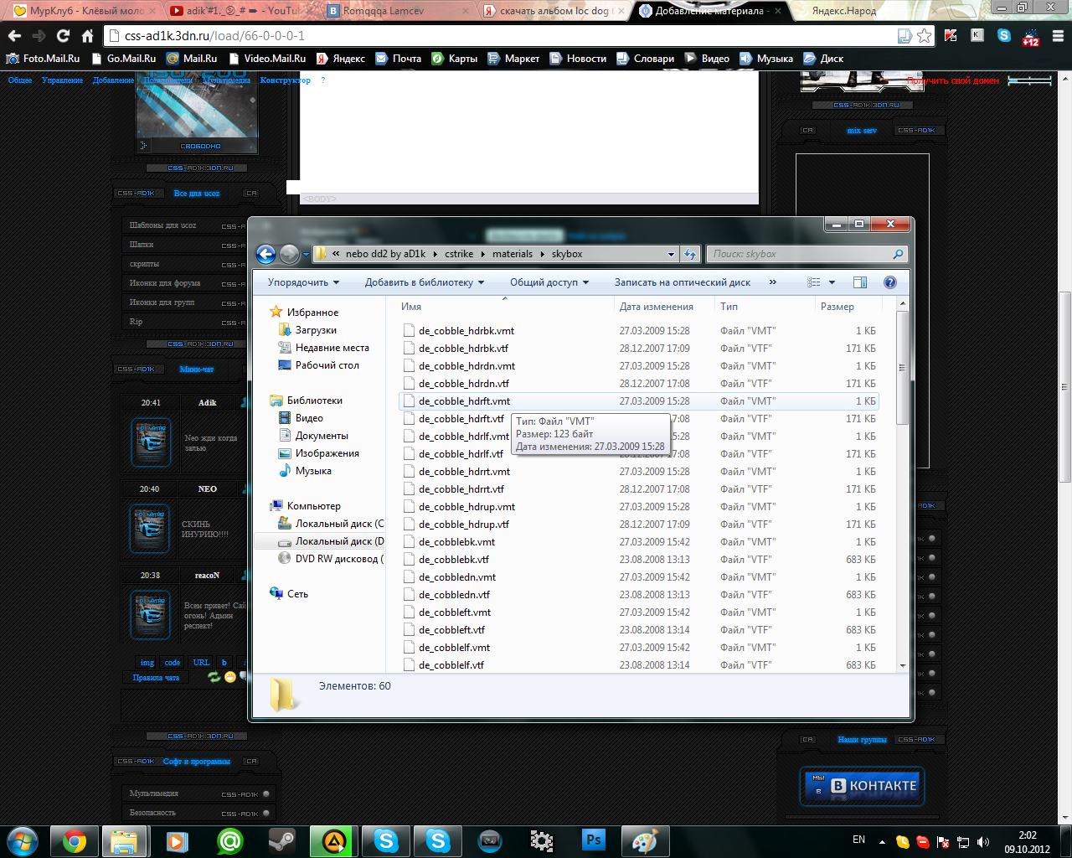Click the Chrome reload button

tap(63, 35)
